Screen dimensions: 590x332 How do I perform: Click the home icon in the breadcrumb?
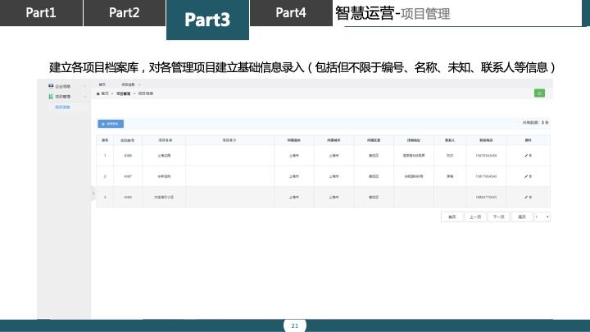point(98,93)
